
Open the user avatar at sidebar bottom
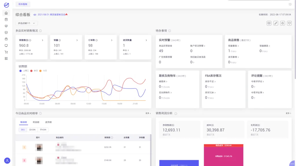7,161
